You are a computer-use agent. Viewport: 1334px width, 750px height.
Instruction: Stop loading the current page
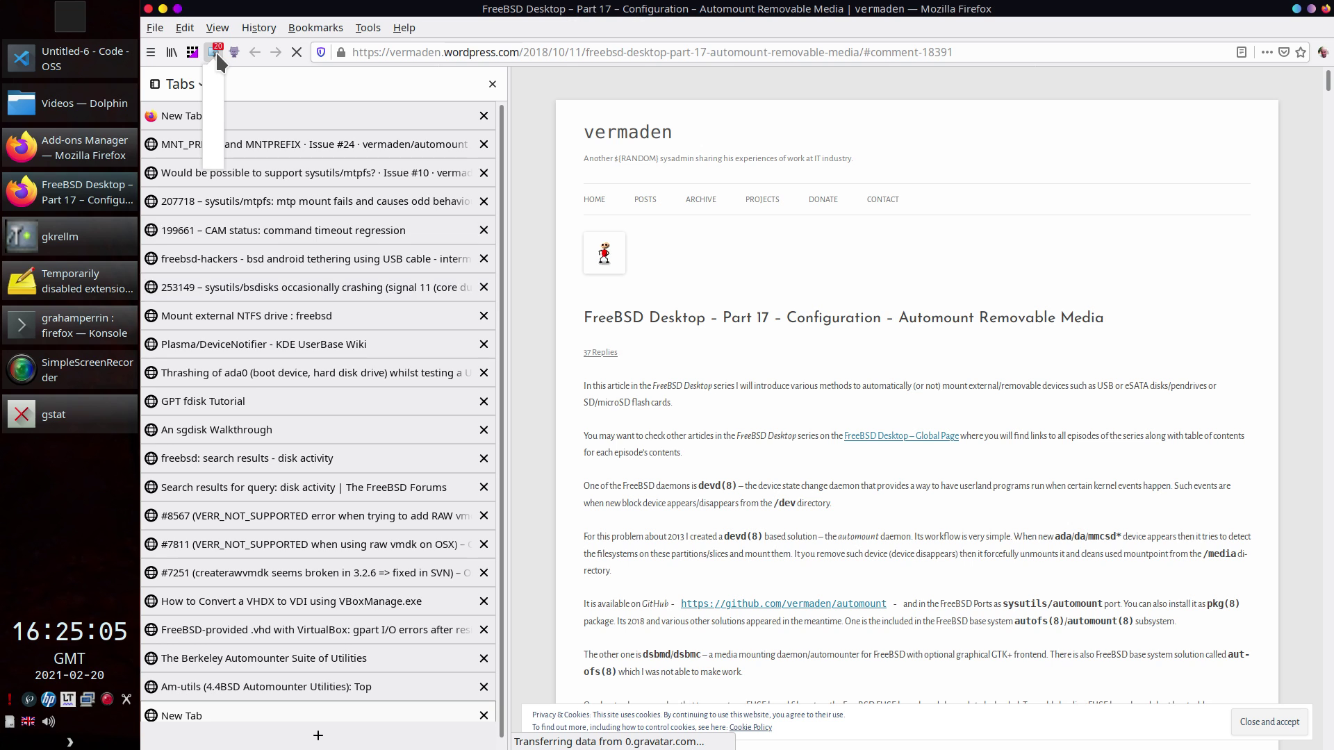point(297,52)
